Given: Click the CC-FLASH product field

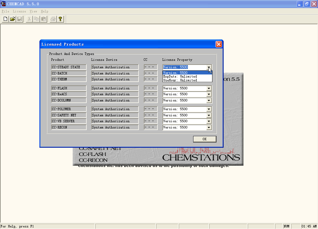Looking at the screenshot, I should point(69,88).
